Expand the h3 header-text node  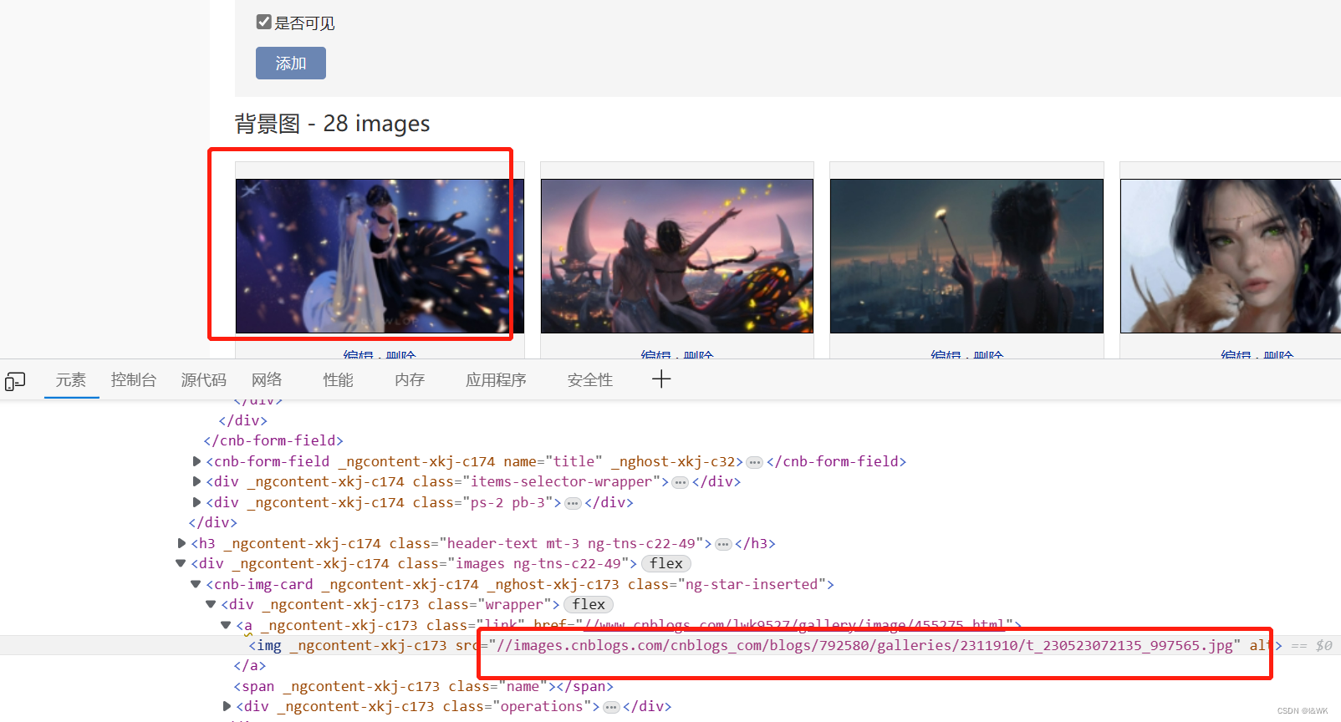pyautogui.click(x=181, y=543)
